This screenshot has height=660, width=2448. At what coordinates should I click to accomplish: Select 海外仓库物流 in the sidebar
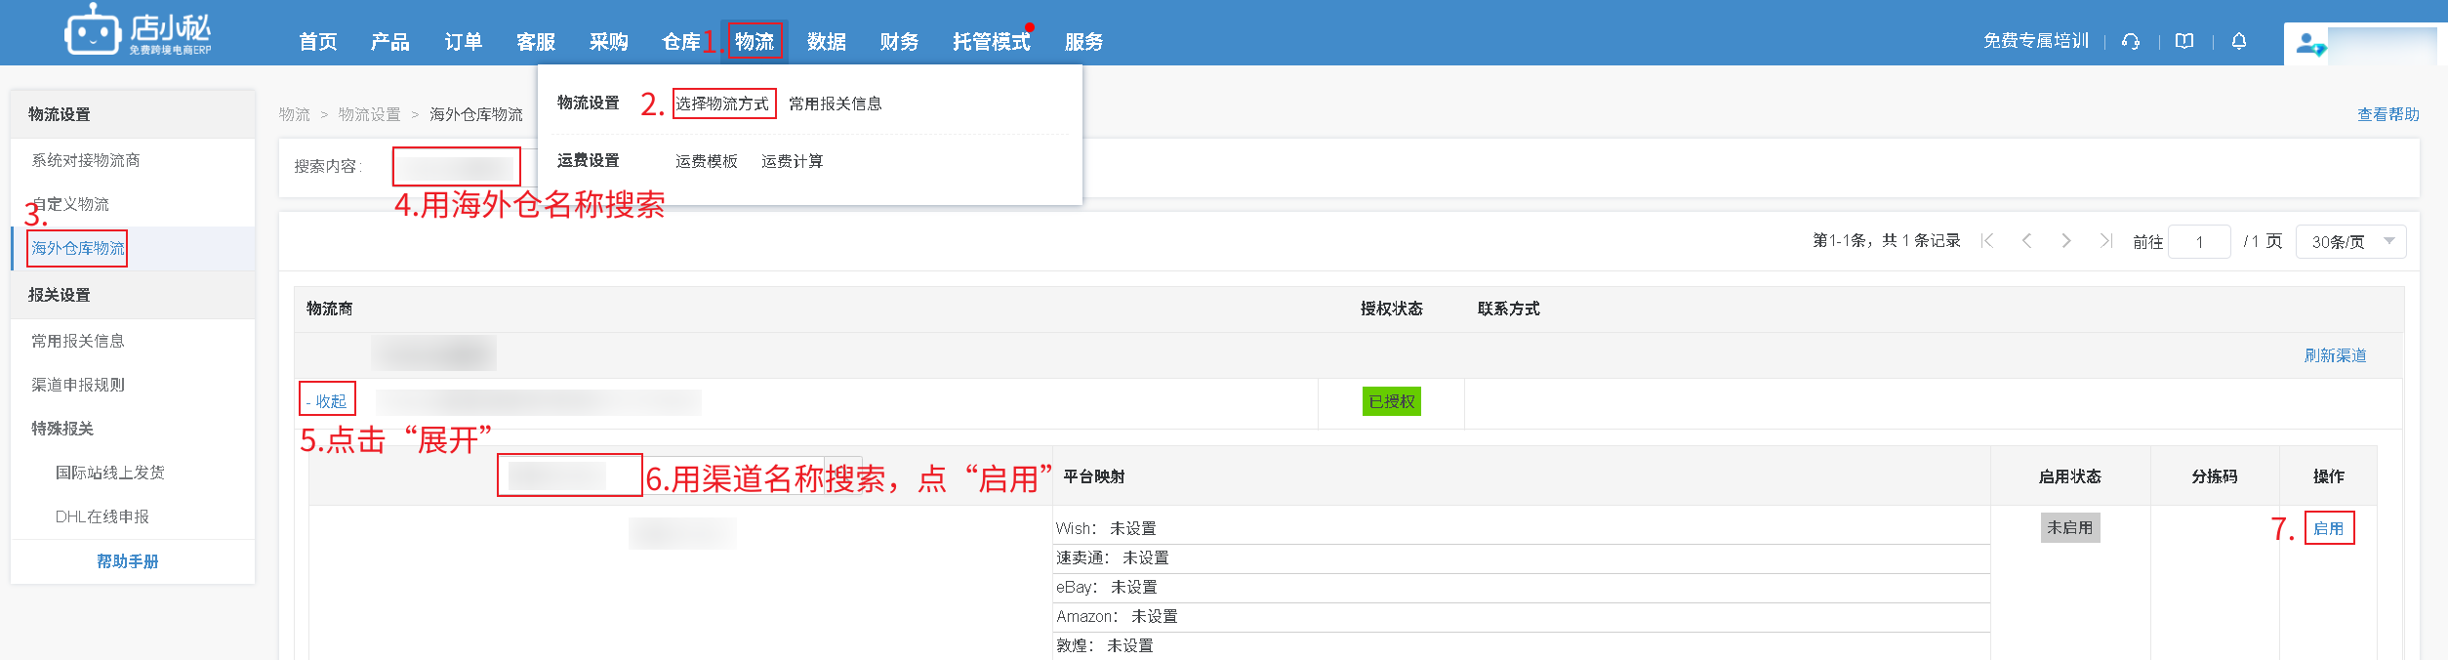pos(78,248)
